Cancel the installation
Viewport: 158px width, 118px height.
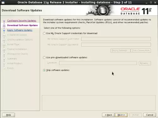[x=149, y=115]
